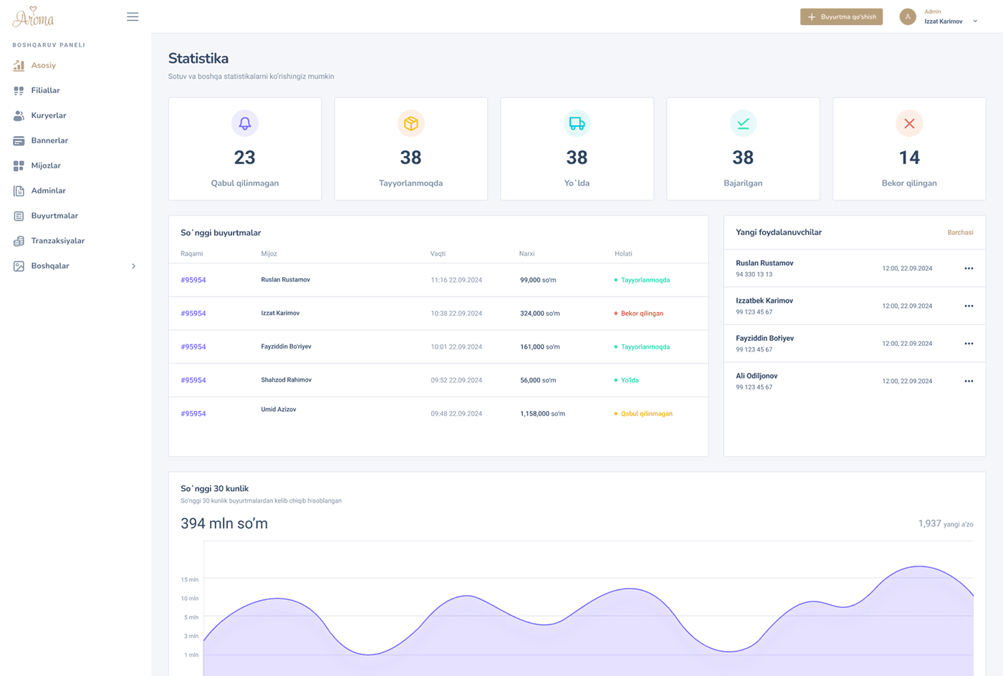Viewport: 1003px width, 676px height.
Task: Click the red X icon on Bekor qilingan card
Action: click(x=908, y=123)
